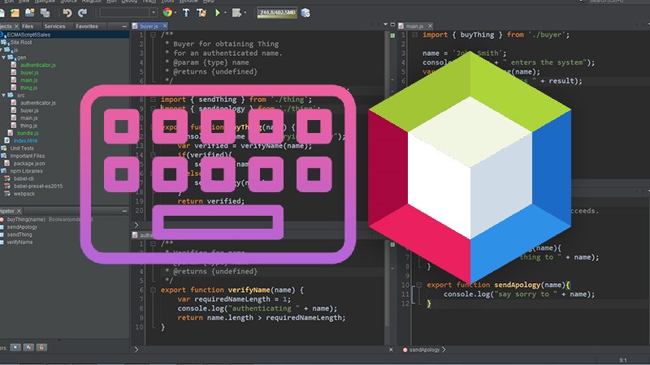
Task: Open browser selection dropdown arrow next to Chrome
Action: [x=175, y=13]
